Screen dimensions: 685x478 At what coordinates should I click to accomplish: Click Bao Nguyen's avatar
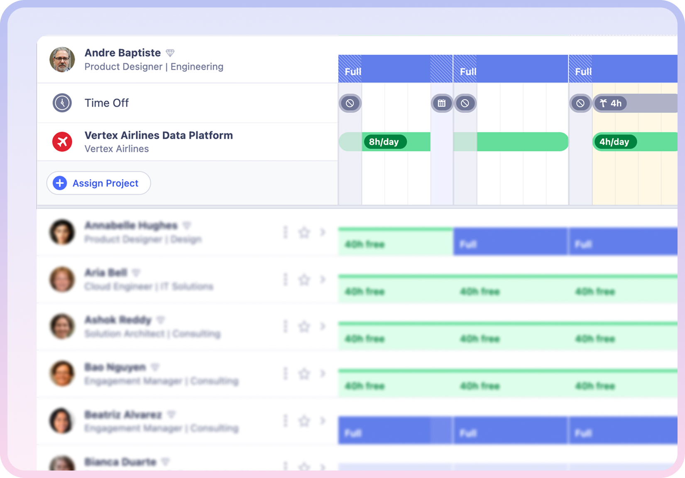[x=62, y=374]
